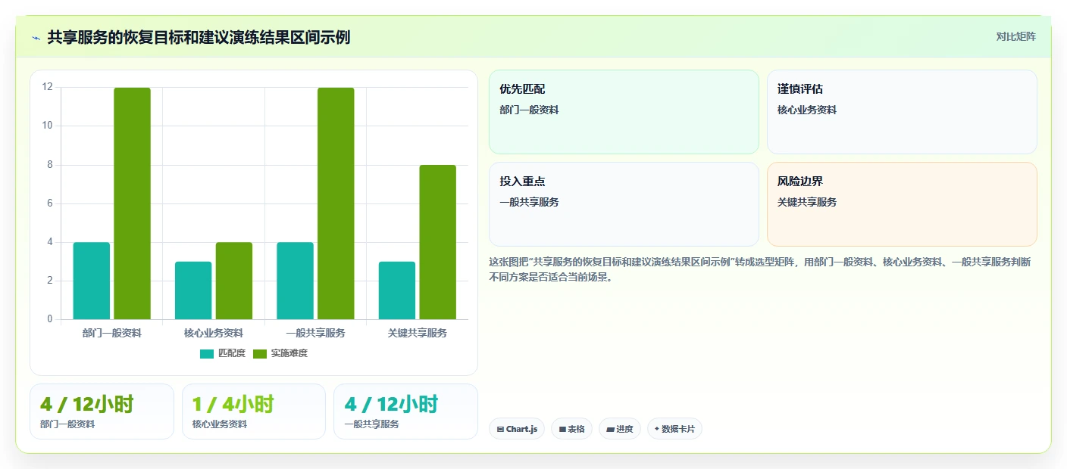Select the 风险边界 matrix card
Viewport: 1067px width, 469px height.
(902, 204)
